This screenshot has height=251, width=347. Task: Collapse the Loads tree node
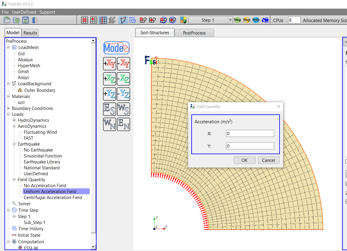pos(8,114)
